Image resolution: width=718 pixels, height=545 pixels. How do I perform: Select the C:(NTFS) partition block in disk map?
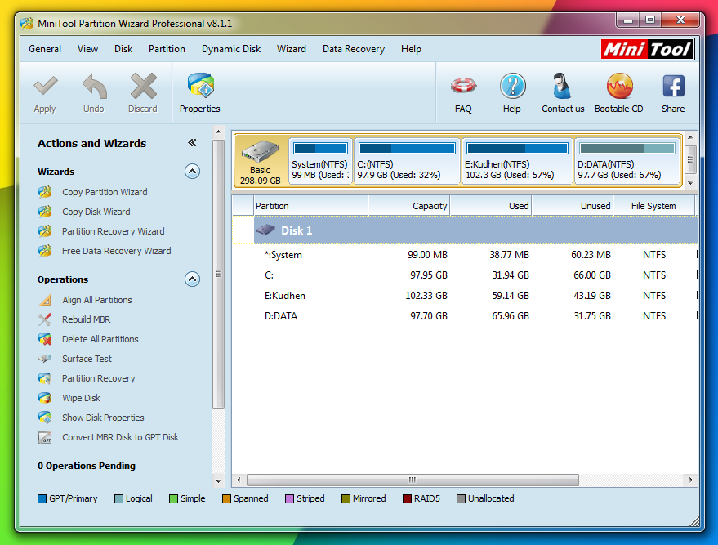[x=407, y=161]
